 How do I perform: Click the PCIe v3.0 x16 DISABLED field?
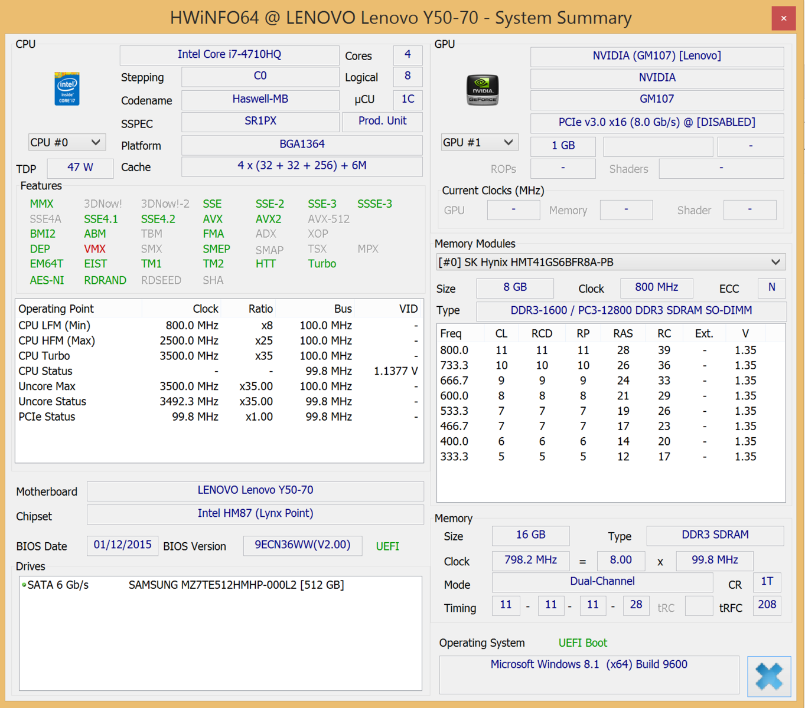pyautogui.click(x=657, y=123)
